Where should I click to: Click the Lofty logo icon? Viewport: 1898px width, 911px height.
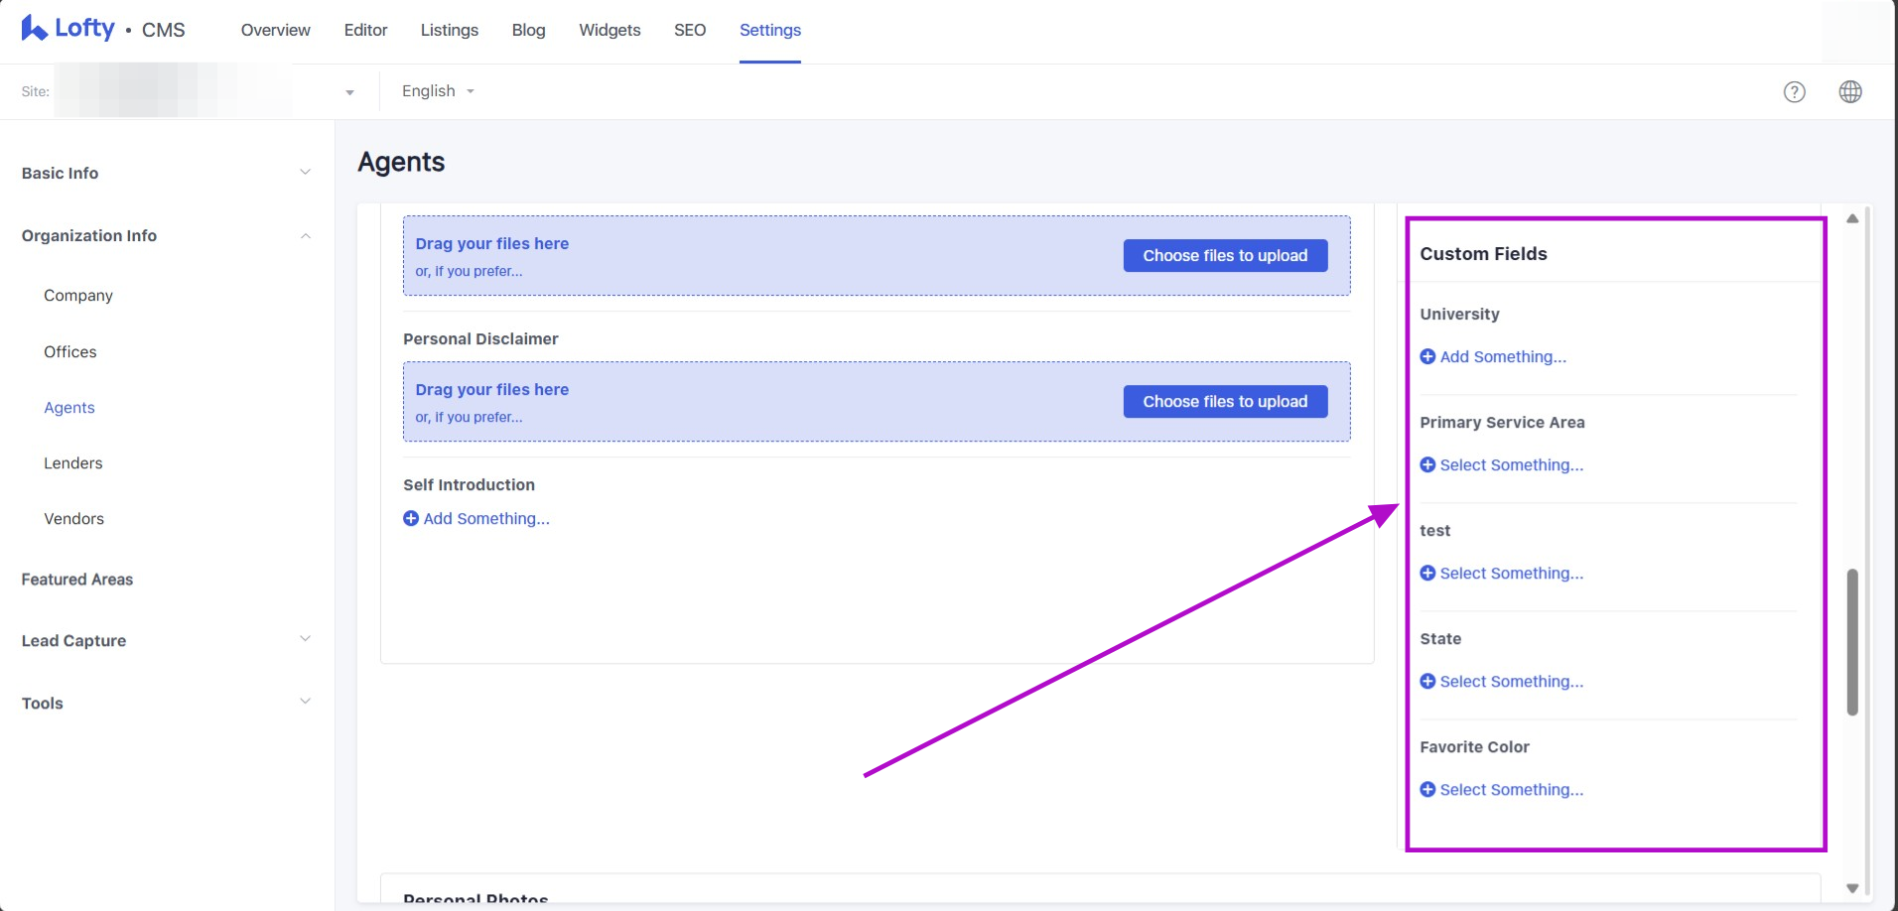coord(35,29)
